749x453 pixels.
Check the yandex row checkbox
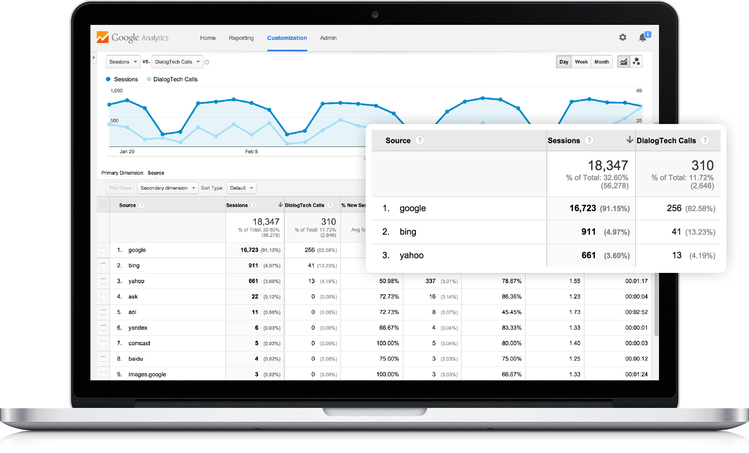(103, 328)
